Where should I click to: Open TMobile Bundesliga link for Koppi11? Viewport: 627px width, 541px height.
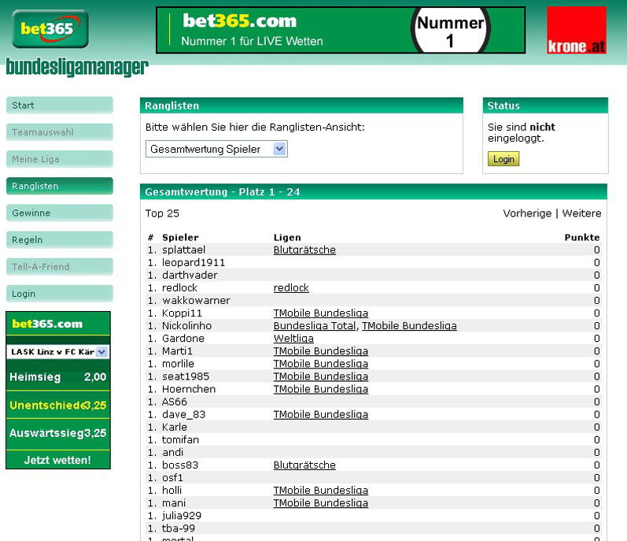click(321, 313)
